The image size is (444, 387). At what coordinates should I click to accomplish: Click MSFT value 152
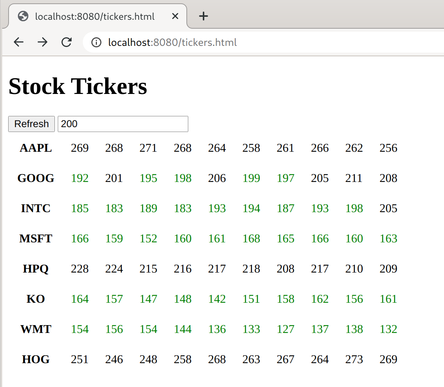tap(148, 238)
